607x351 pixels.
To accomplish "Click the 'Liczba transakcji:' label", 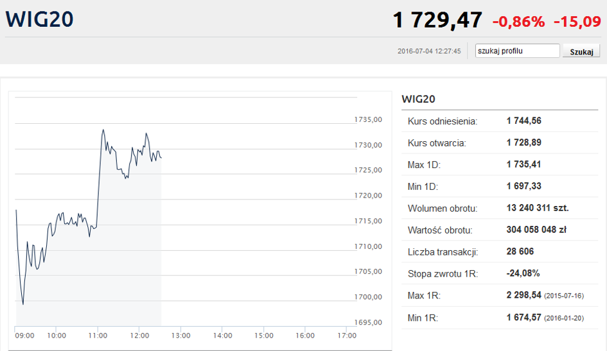I will pos(443,252).
